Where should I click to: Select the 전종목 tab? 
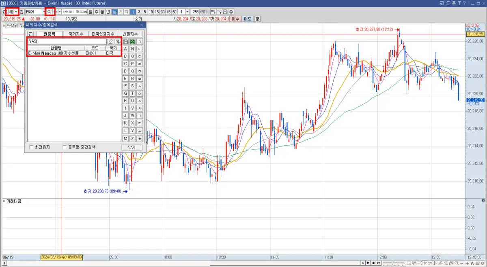50,34
